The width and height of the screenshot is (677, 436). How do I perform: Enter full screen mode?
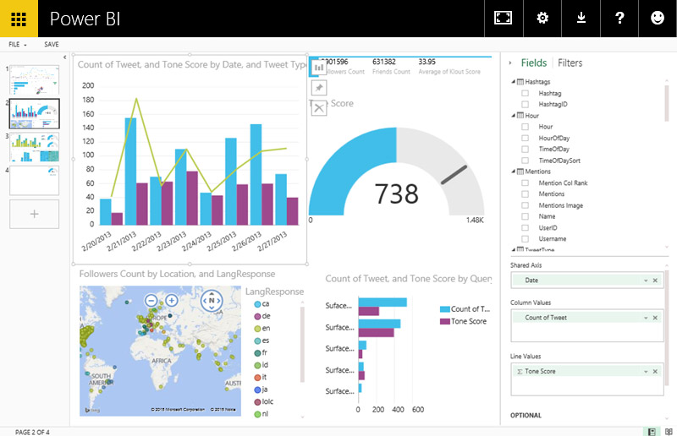(503, 18)
